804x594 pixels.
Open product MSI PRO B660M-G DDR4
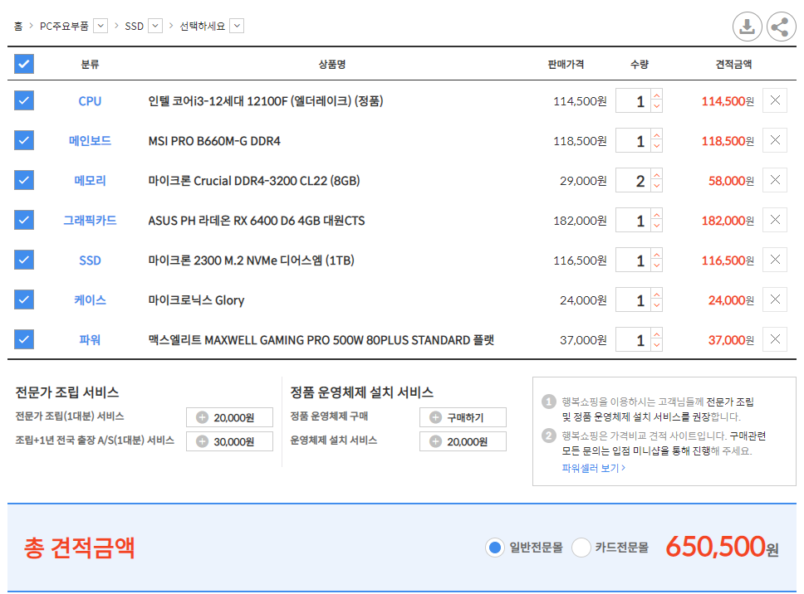214,141
